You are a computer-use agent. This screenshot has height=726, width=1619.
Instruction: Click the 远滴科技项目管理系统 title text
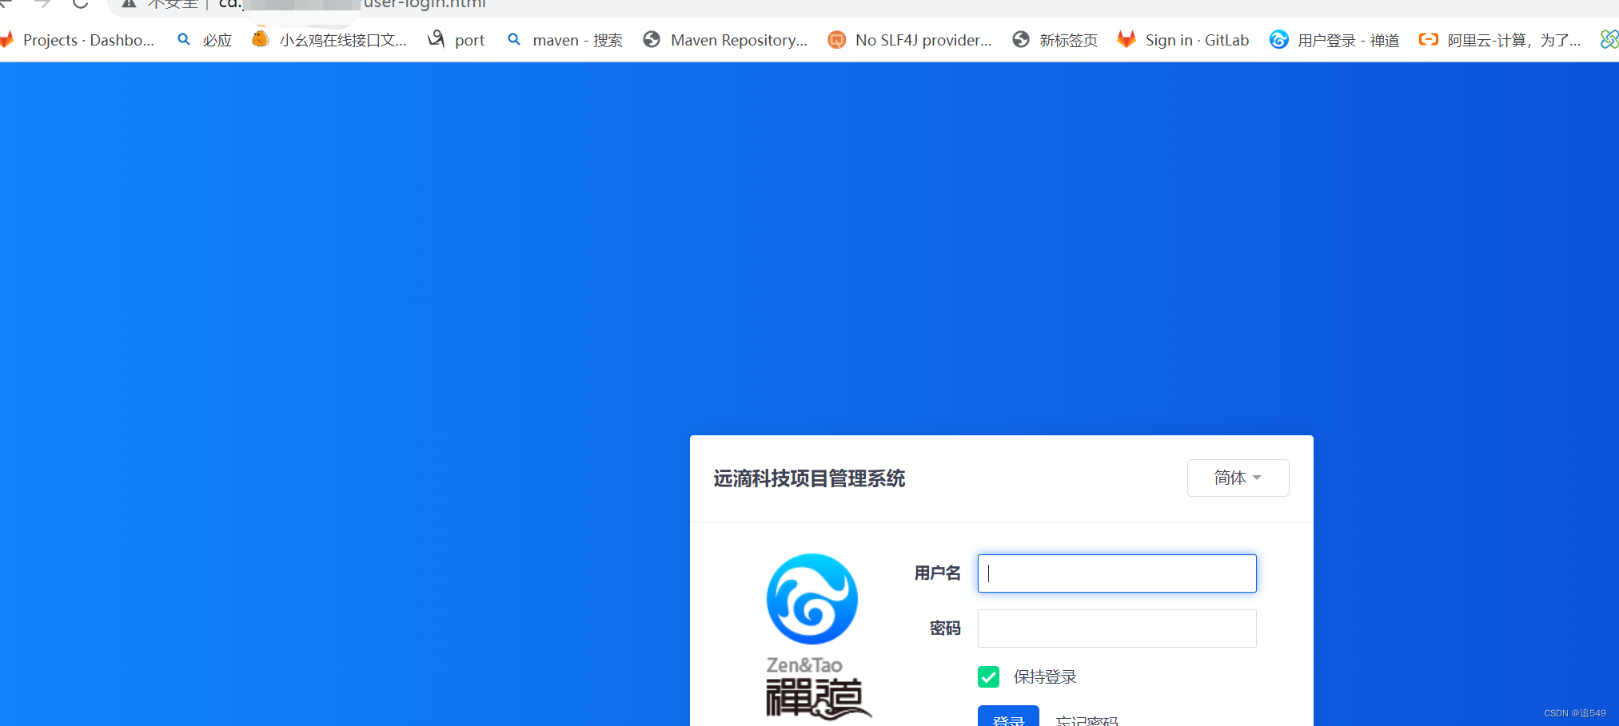pos(809,478)
